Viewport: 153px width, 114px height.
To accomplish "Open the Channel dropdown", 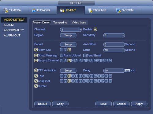I will 71,30.
